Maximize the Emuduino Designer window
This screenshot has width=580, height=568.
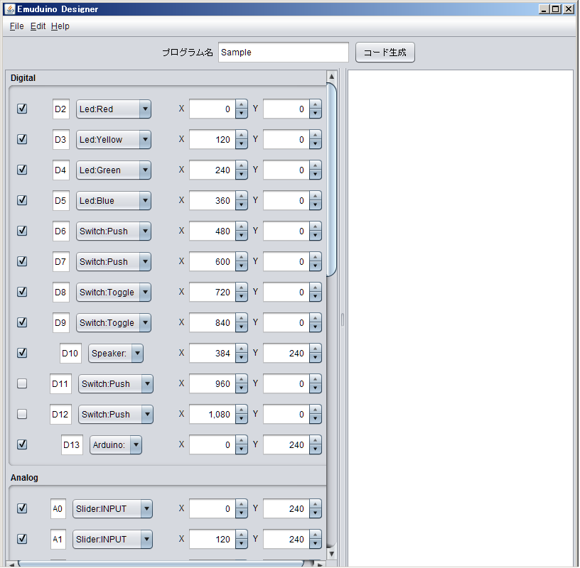(556, 9)
